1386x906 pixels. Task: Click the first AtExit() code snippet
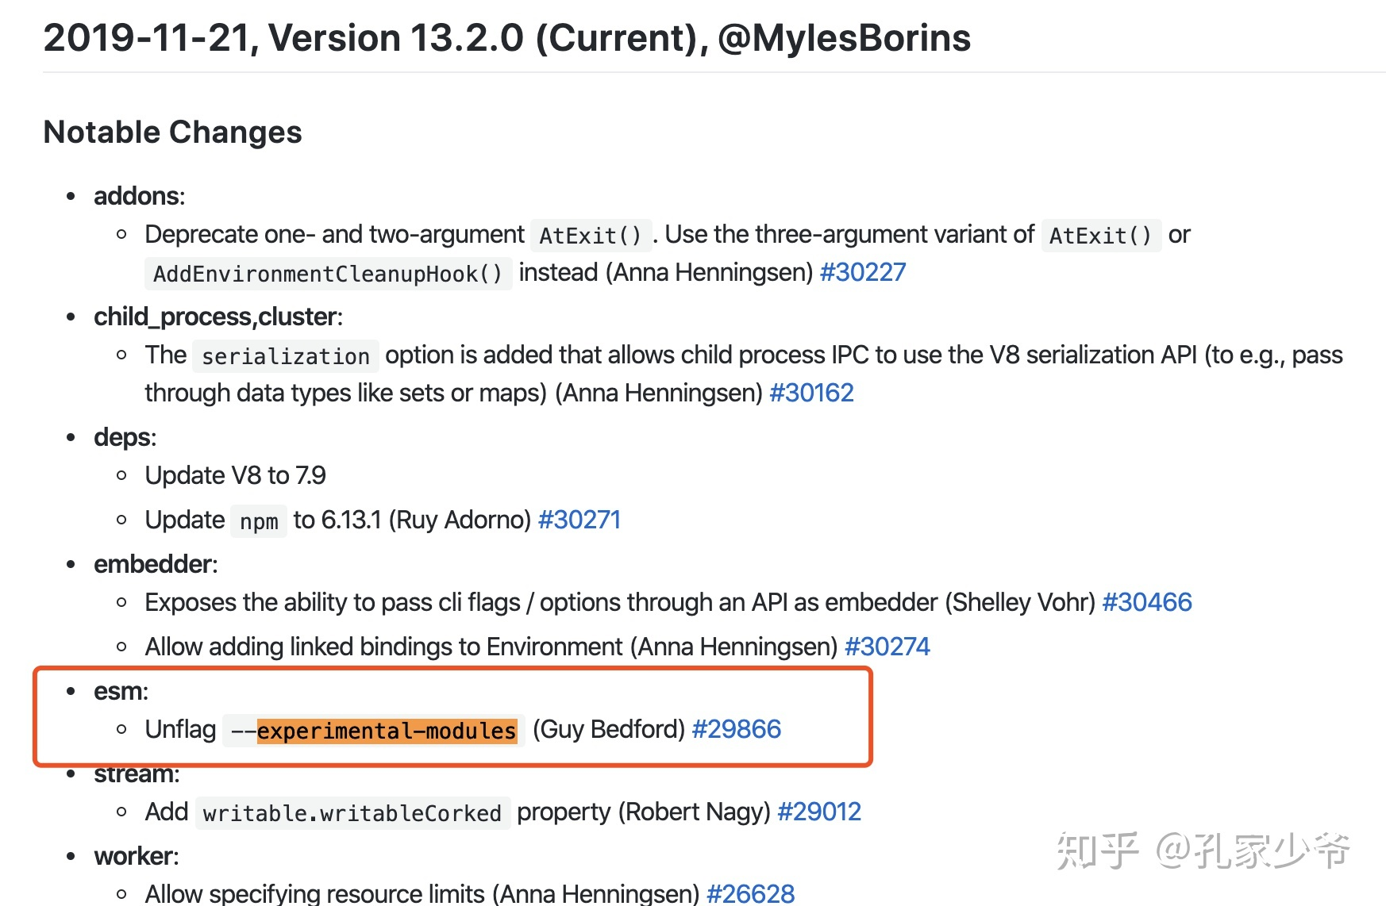[x=591, y=236]
